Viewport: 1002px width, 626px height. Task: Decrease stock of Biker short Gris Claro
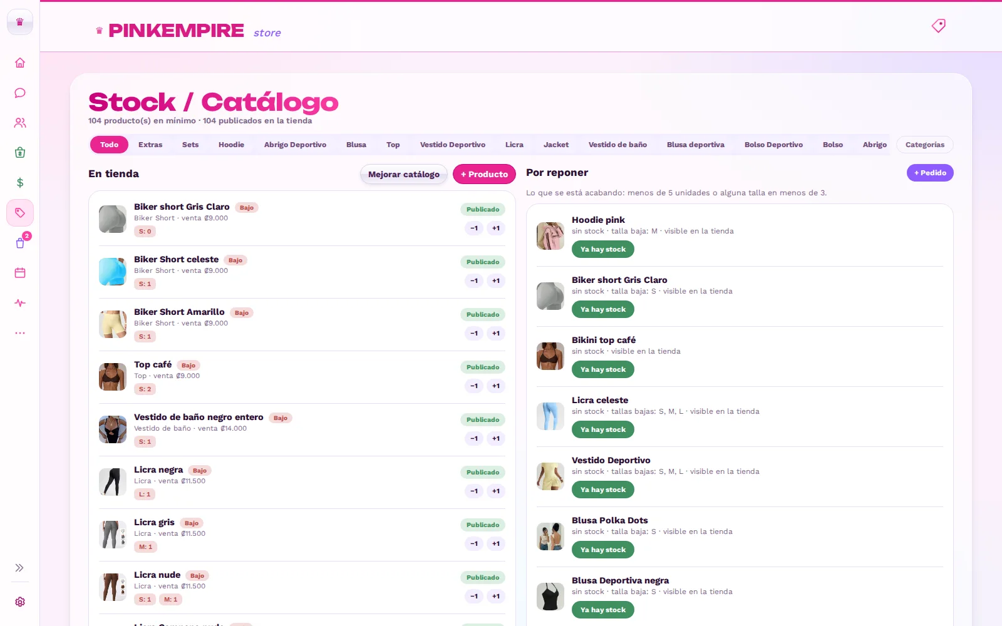point(474,228)
